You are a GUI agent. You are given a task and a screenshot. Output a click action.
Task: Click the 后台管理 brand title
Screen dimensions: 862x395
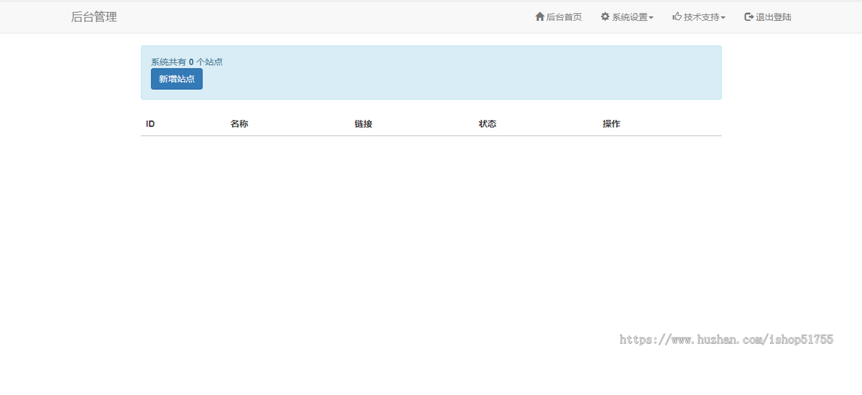[x=94, y=17]
